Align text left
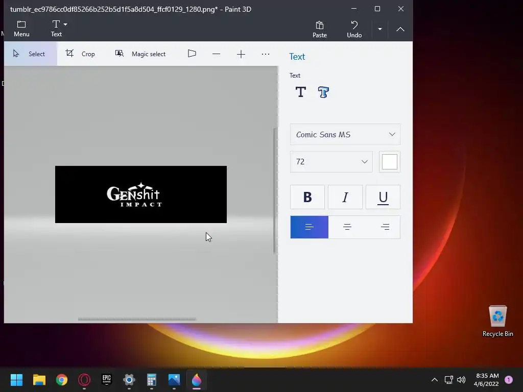The height and width of the screenshot is (392, 523). (309, 227)
